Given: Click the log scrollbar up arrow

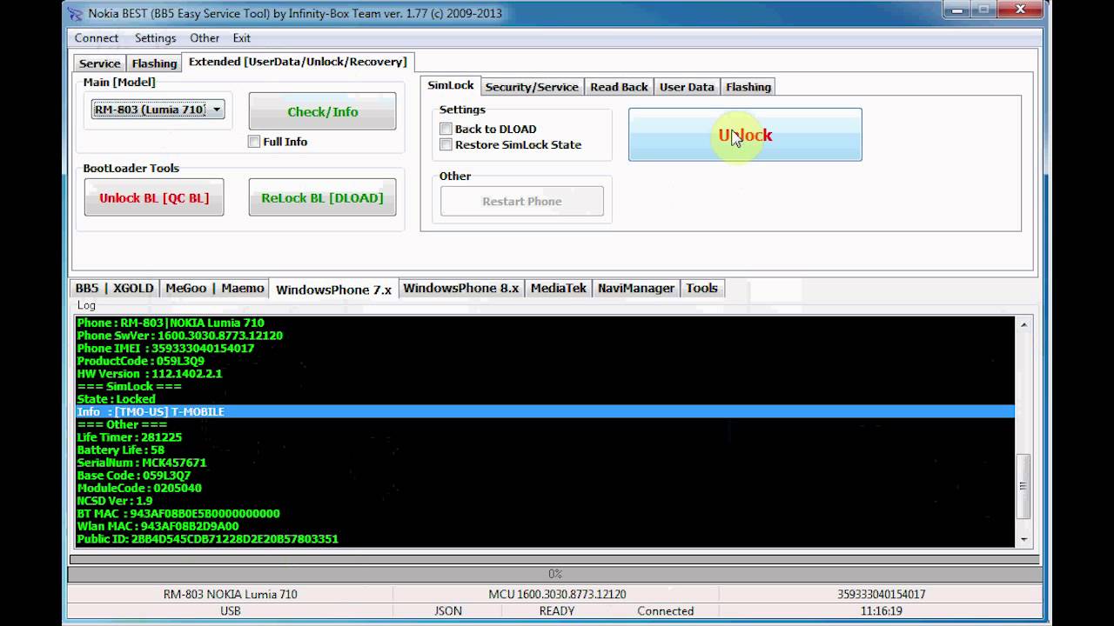Looking at the screenshot, I should (x=1023, y=324).
